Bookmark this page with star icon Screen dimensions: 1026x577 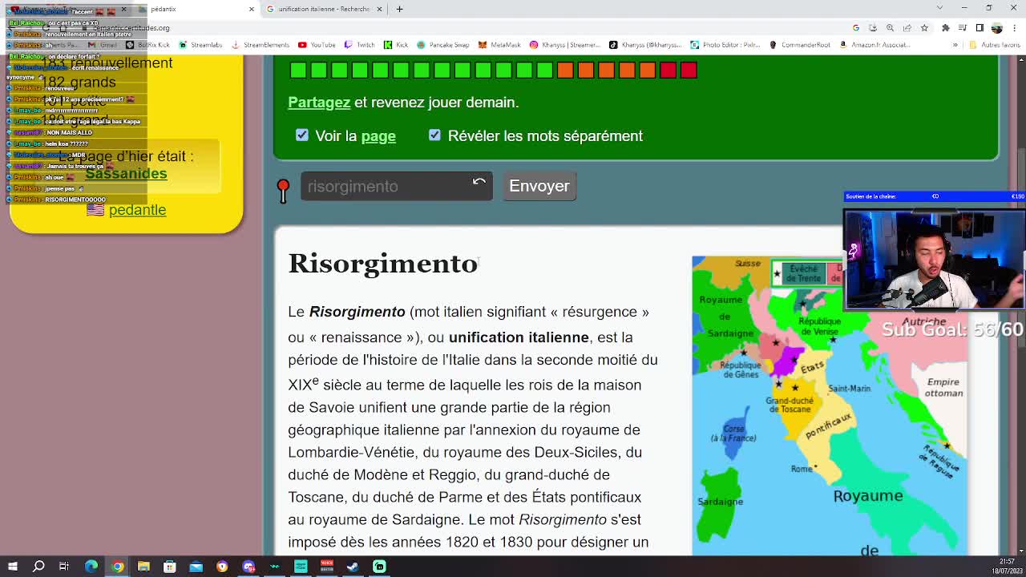(x=924, y=28)
